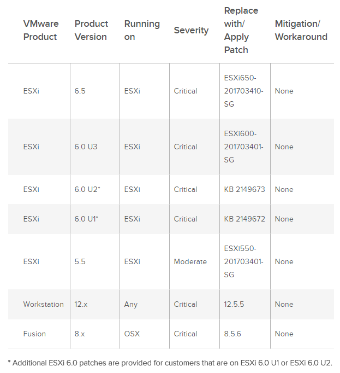Click the Severity column header
Viewport: 340px width, 373px height.
pos(191,30)
